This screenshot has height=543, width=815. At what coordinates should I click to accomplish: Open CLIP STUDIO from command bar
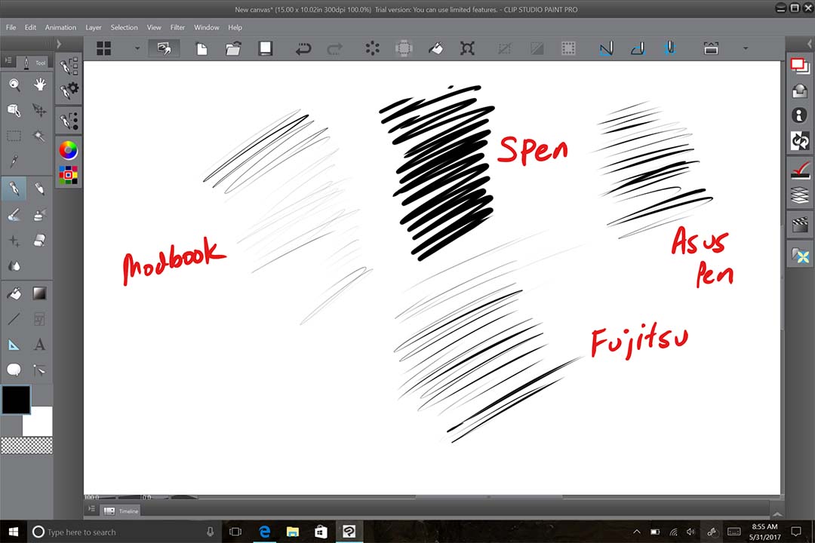104,48
